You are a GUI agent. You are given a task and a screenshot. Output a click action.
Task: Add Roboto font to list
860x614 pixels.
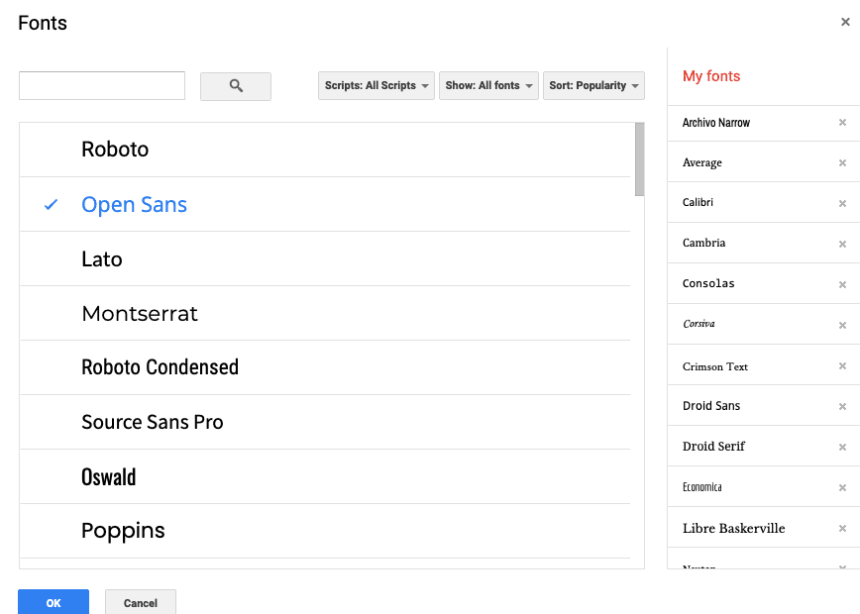point(325,150)
